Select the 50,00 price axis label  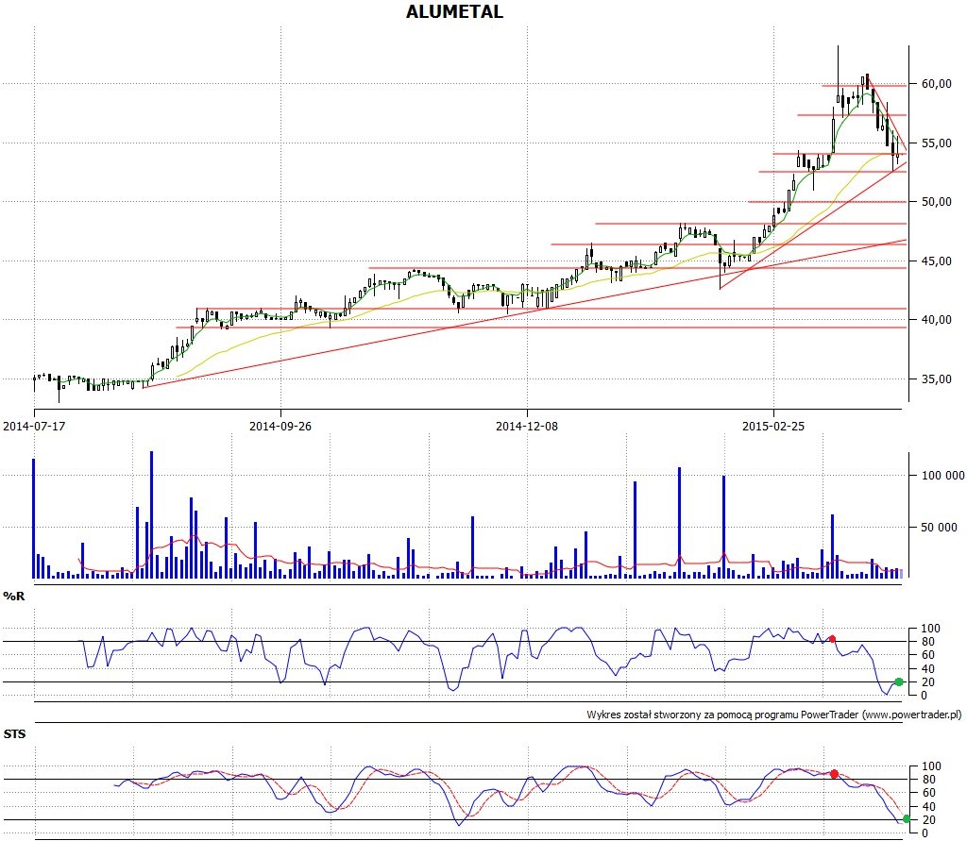[x=937, y=202]
